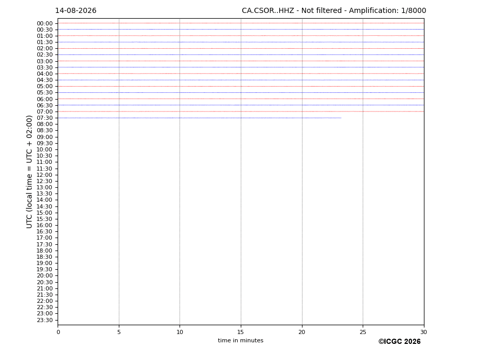
Task: Click the x-axis tick label 15
Action: (241, 332)
